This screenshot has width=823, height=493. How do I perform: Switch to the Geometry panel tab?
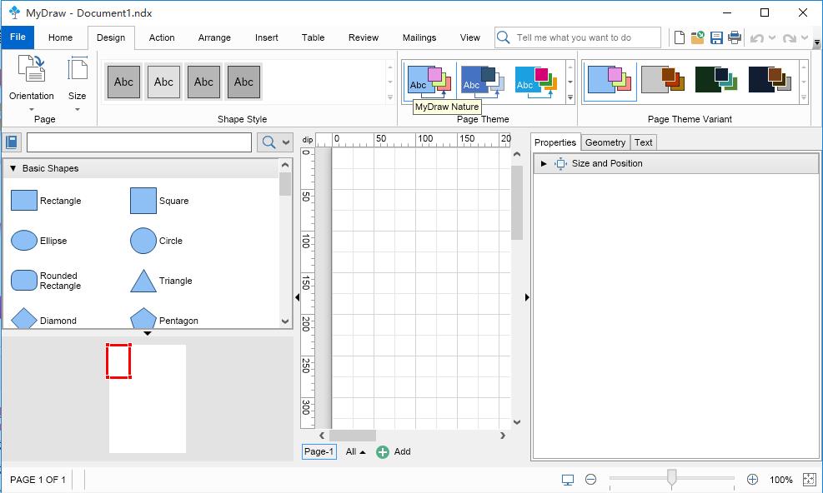pos(605,142)
